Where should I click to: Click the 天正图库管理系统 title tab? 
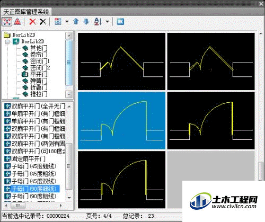pos(26,12)
